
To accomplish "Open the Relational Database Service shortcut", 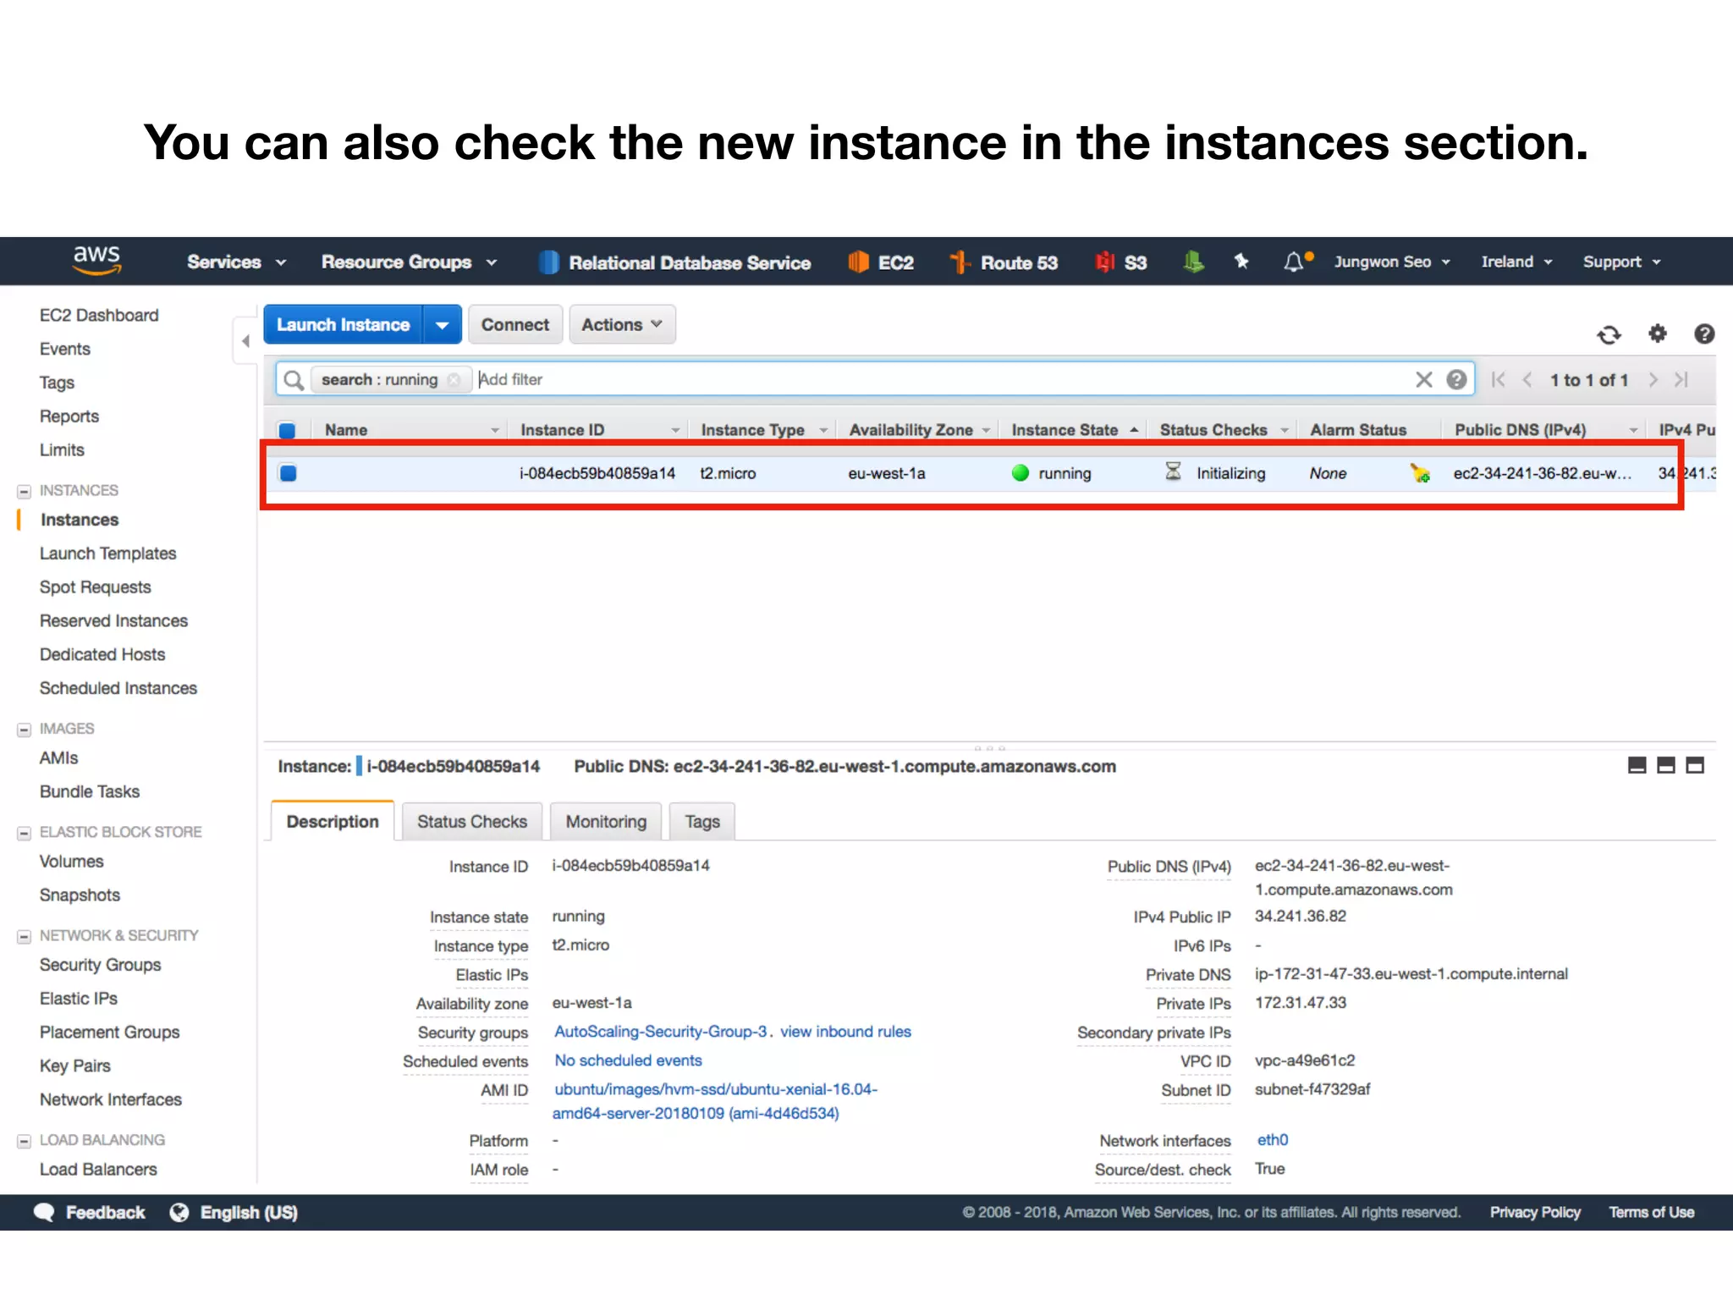I will [674, 262].
